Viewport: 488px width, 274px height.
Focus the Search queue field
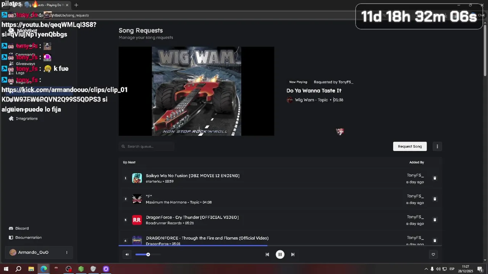pos(147,147)
